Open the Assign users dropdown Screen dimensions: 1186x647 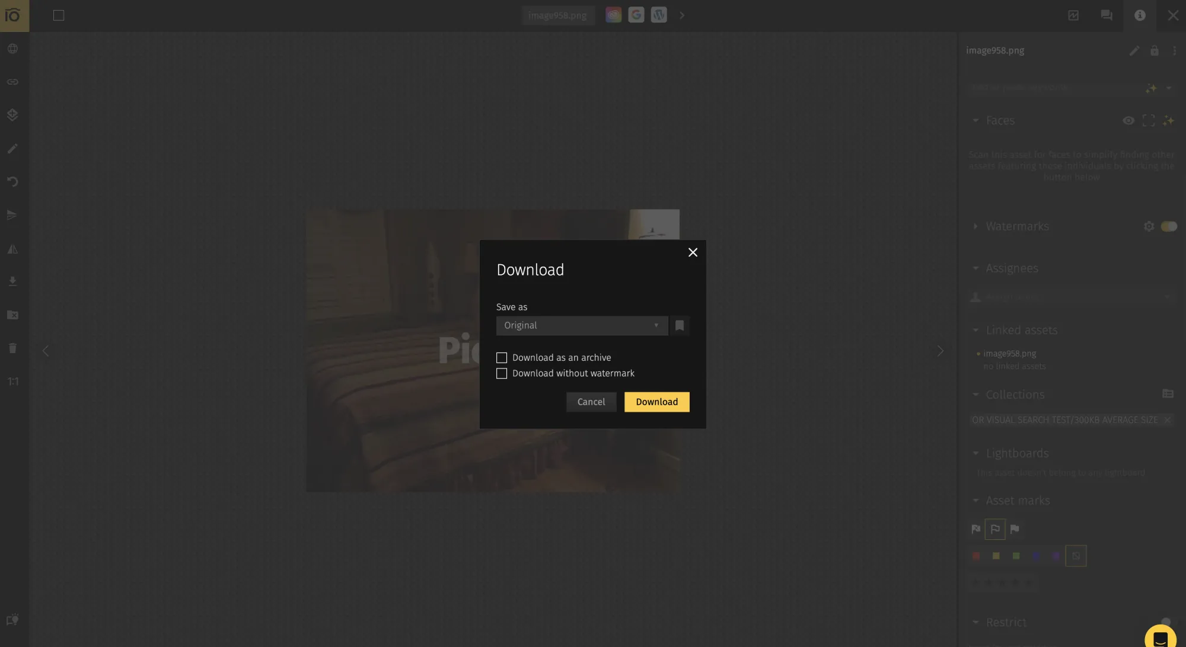pyautogui.click(x=1072, y=297)
